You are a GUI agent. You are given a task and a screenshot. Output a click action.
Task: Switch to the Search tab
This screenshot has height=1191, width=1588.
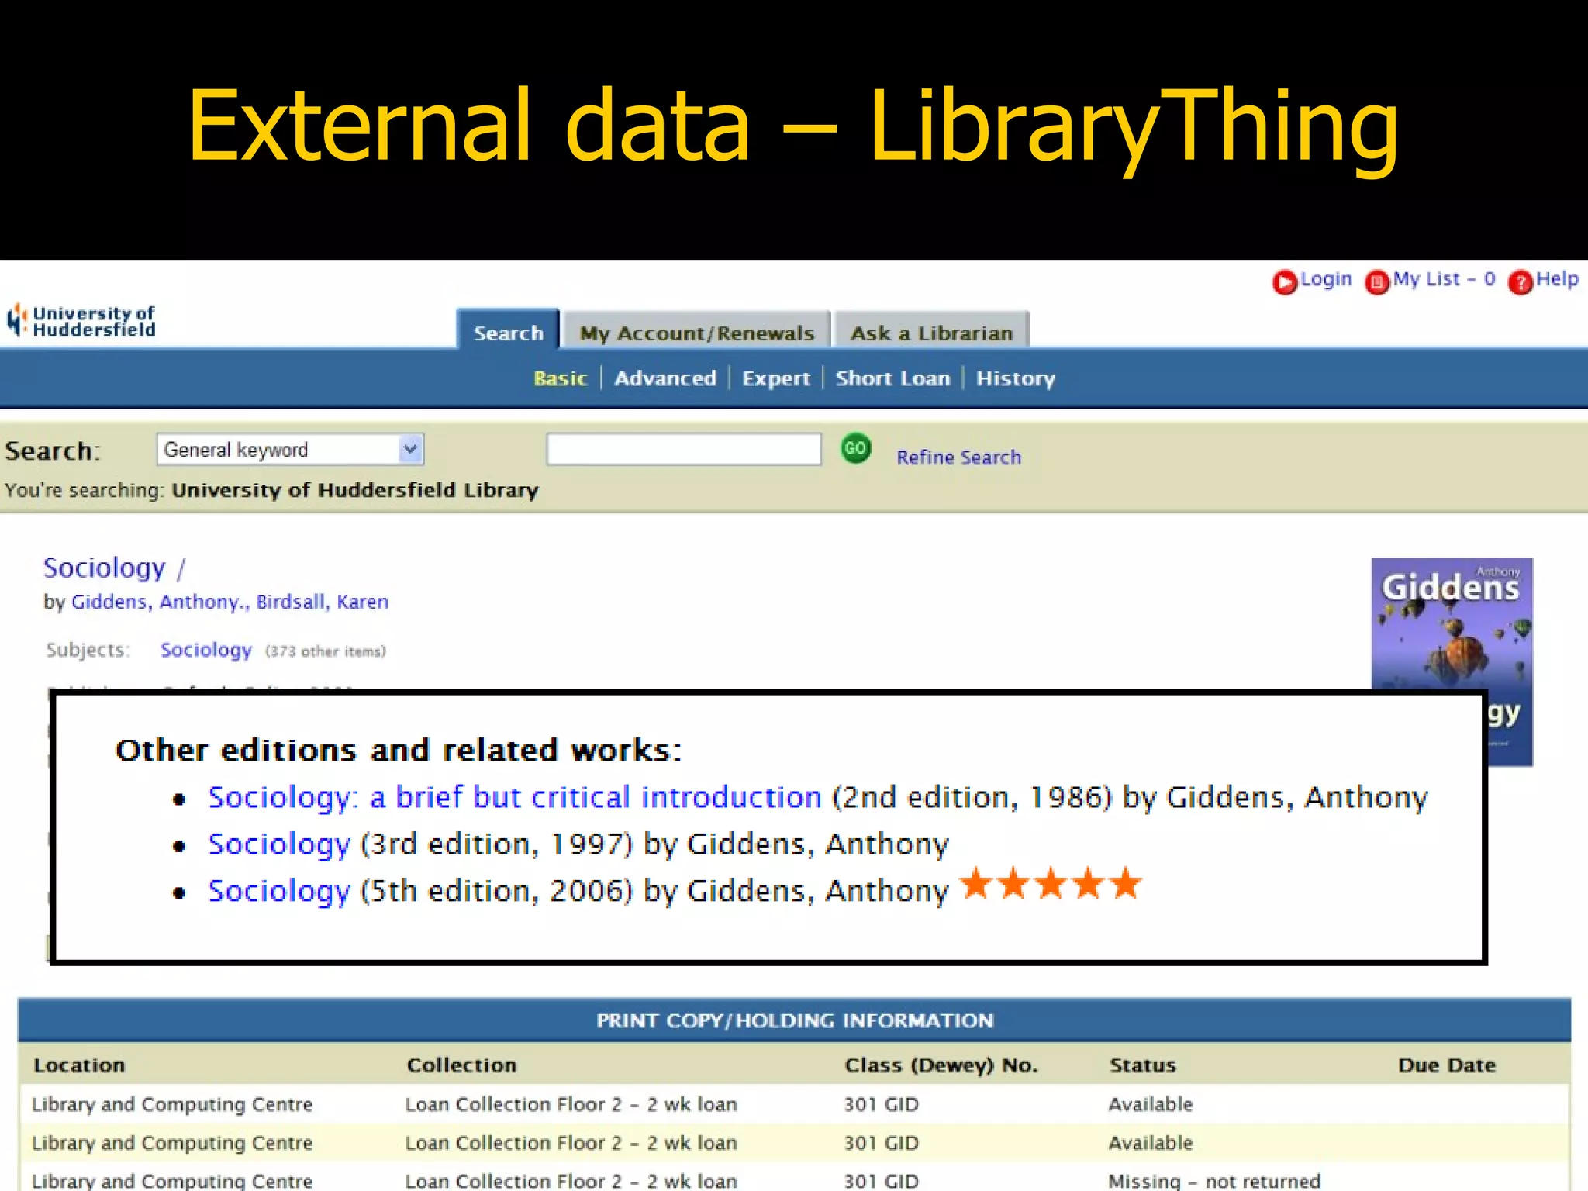pos(508,333)
